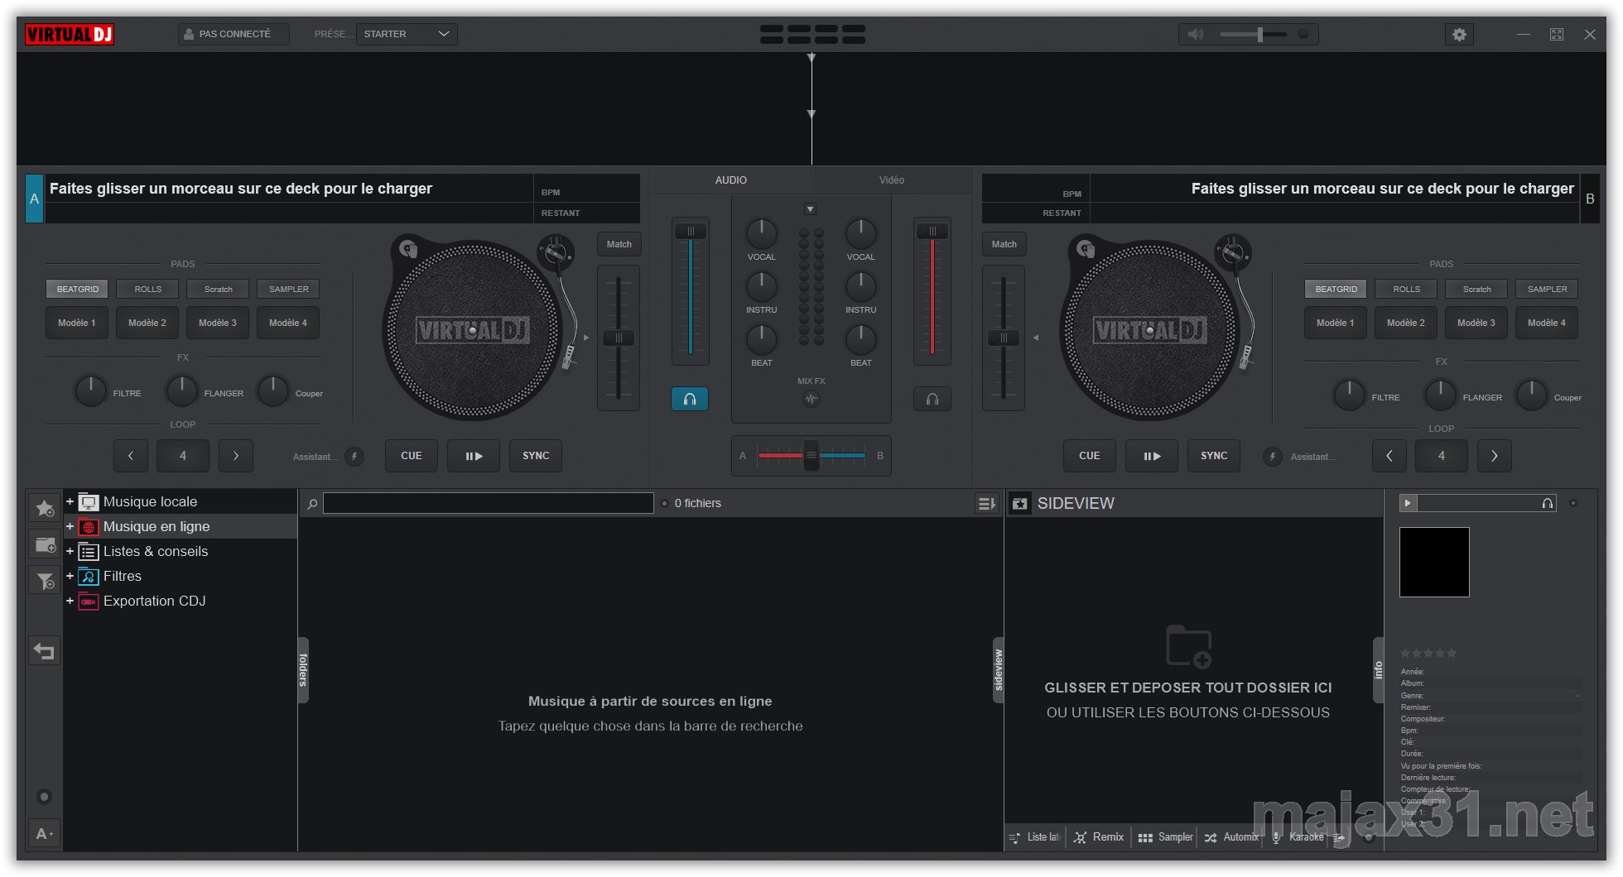1623x877 pixels.
Task: Select ROLLS pads mode on deck A
Action: 148,289
